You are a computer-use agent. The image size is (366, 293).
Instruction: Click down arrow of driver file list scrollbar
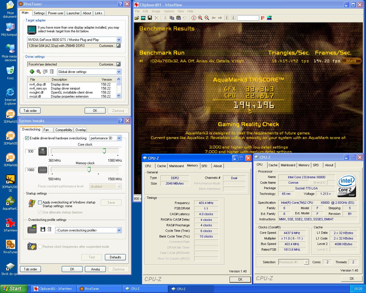[119, 96]
